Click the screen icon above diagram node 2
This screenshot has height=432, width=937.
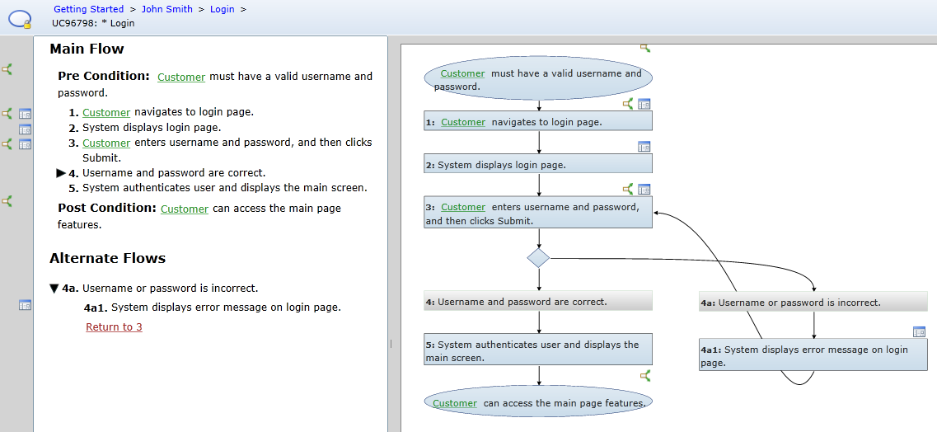click(x=644, y=147)
